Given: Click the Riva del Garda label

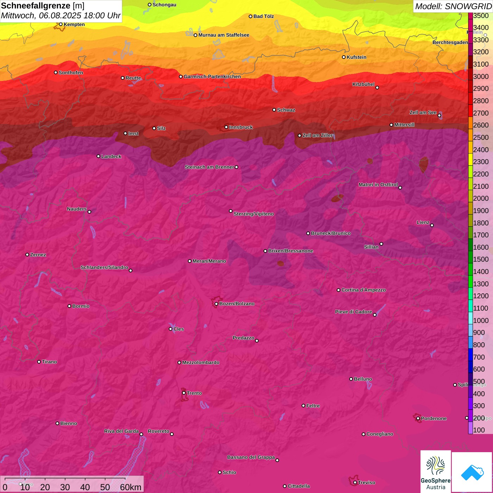Looking at the screenshot, I should click(121, 431).
